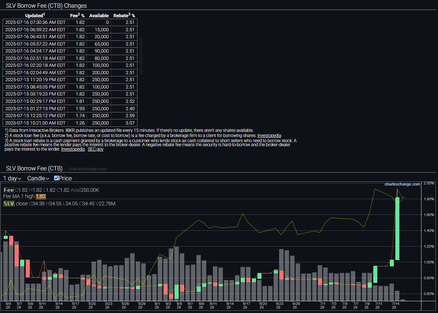Click the 6/1 25 date axis label
The image size is (438, 313).
(157, 305)
